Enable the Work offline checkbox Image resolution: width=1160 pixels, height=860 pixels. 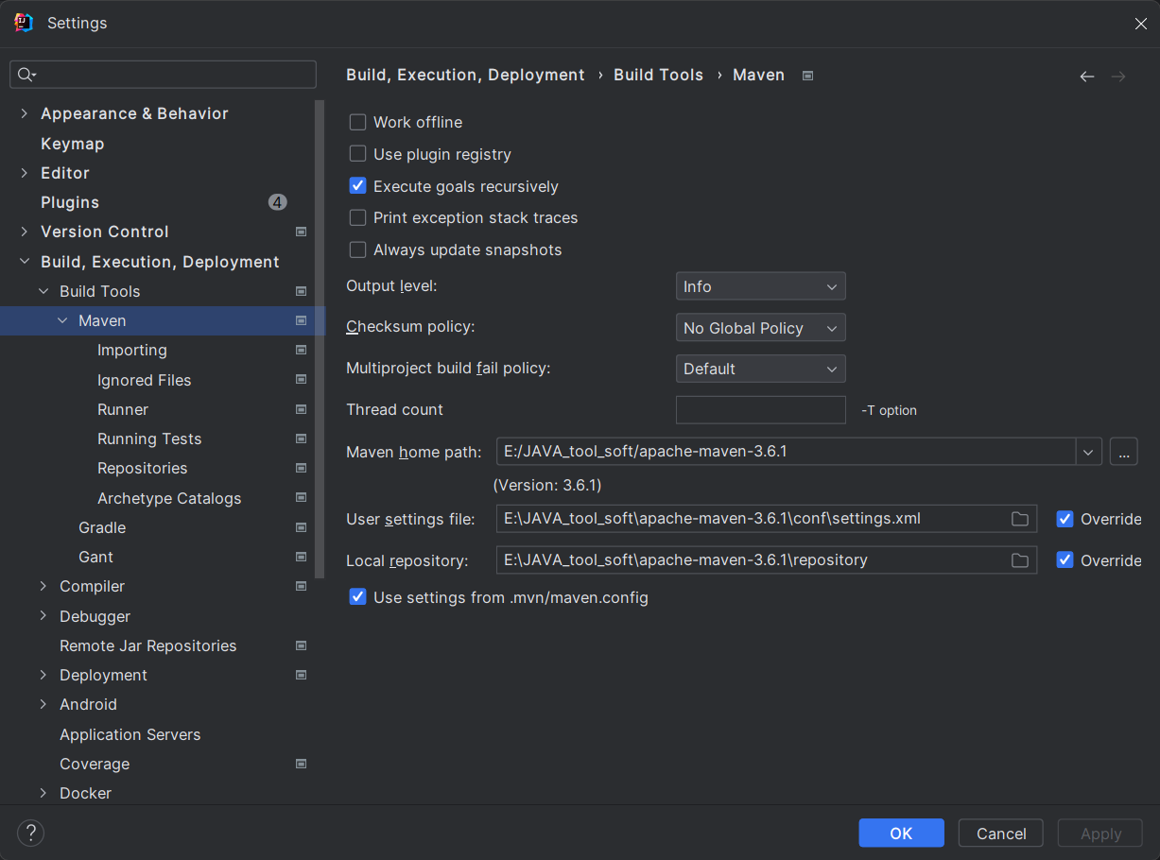357,122
